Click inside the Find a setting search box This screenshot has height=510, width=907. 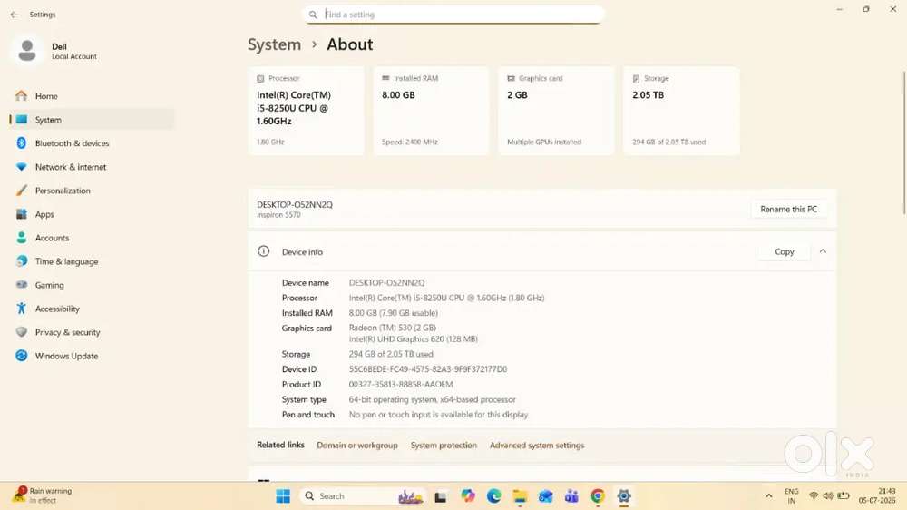click(x=453, y=15)
